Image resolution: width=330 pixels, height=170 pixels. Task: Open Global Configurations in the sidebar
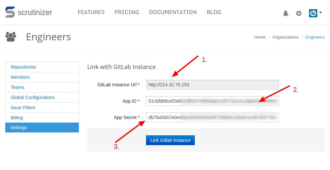tap(42, 97)
